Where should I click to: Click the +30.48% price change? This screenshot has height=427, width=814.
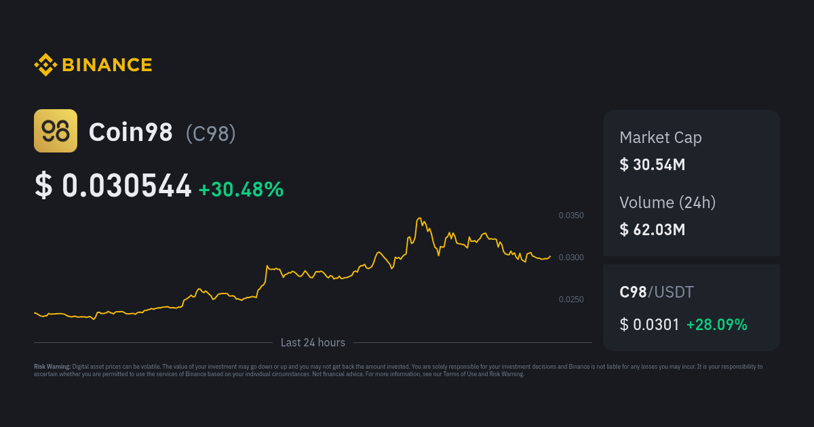(241, 189)
